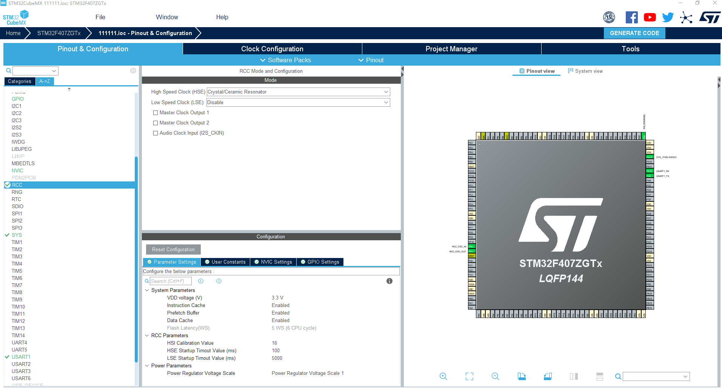Click the GENERATE CODE button
722x390 pixels.
click(x=634, y=33)
